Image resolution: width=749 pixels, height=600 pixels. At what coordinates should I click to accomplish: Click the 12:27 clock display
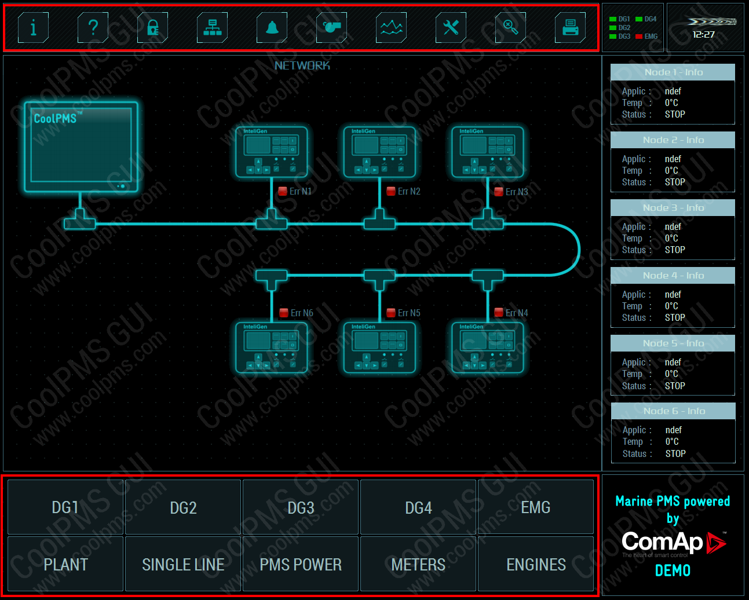pos(704,35)
